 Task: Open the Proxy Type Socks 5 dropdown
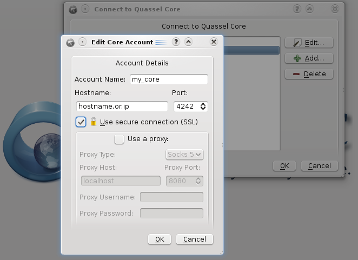pyautogui.click(x=184, y=155)
